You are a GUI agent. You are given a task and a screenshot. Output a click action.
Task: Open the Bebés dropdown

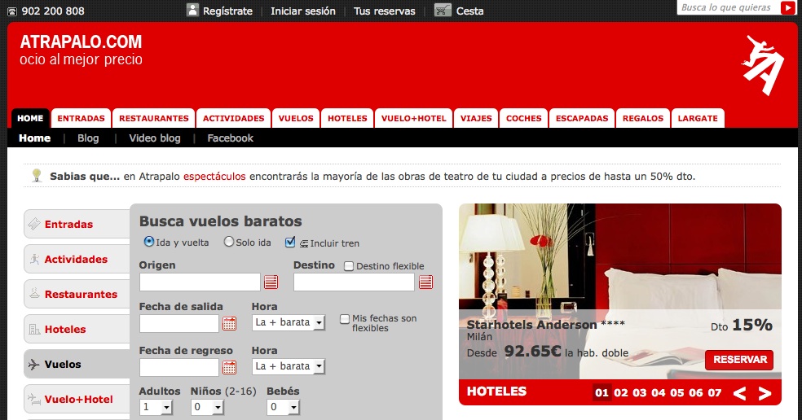[283, 407]
